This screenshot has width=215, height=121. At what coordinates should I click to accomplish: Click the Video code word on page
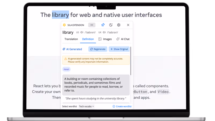tap(163, 92)
